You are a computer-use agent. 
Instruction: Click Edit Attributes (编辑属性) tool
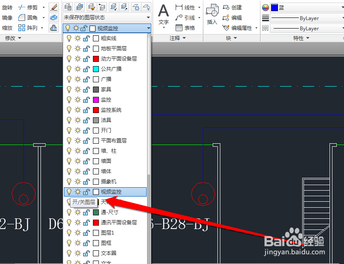point(237,28)
